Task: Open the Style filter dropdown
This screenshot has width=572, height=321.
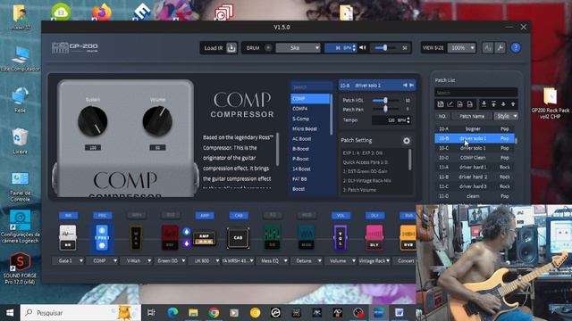Action: pyautogui.click(x=506, y=116)
